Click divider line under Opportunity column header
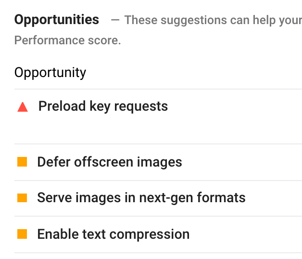This screenshot has height=259, width=302. tap(158, 89)
